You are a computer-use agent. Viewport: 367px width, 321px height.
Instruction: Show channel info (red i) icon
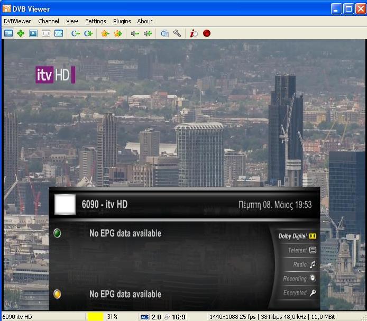coord(194,33)
